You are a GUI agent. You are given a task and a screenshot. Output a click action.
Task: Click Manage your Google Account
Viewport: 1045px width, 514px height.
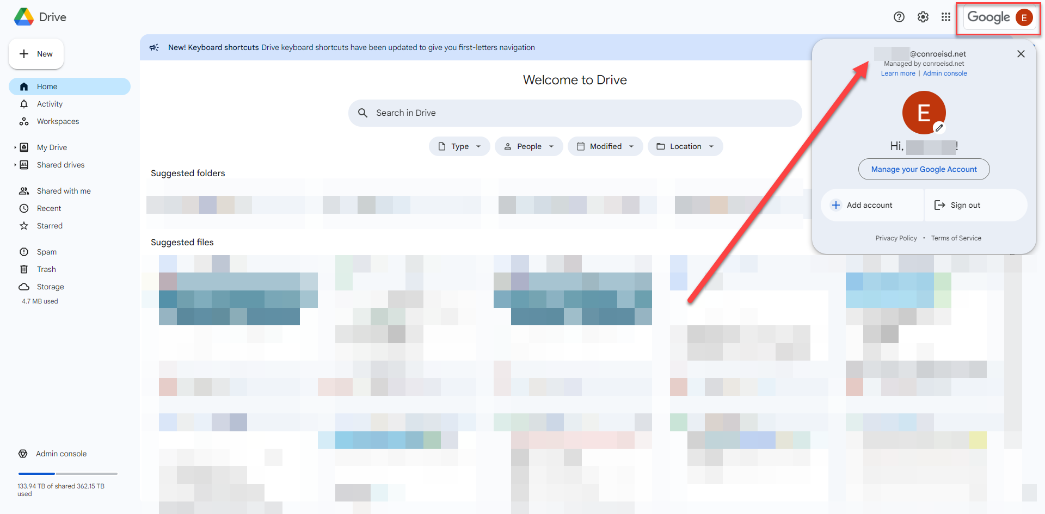click(x=924, y=169)
